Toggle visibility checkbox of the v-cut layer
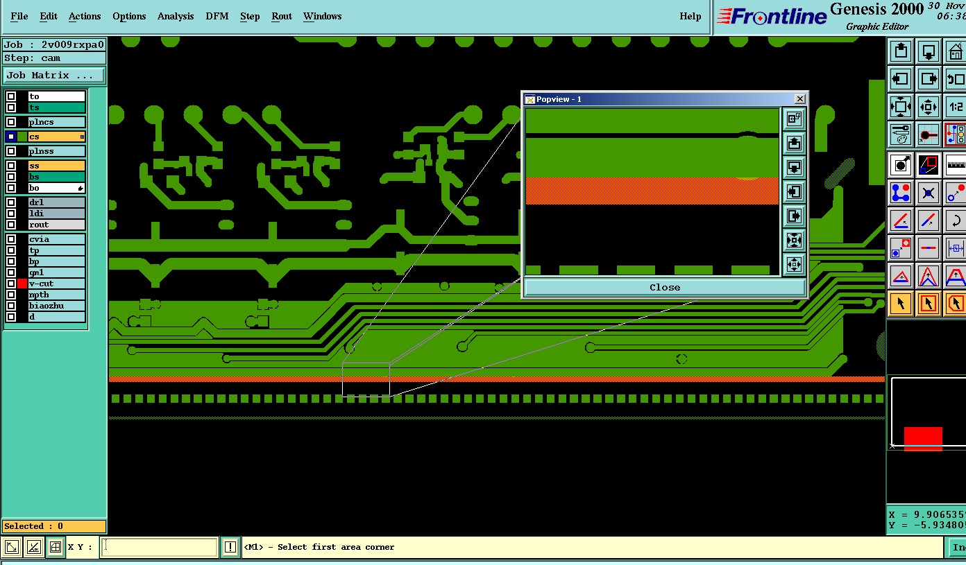 (x=11, y=284)
